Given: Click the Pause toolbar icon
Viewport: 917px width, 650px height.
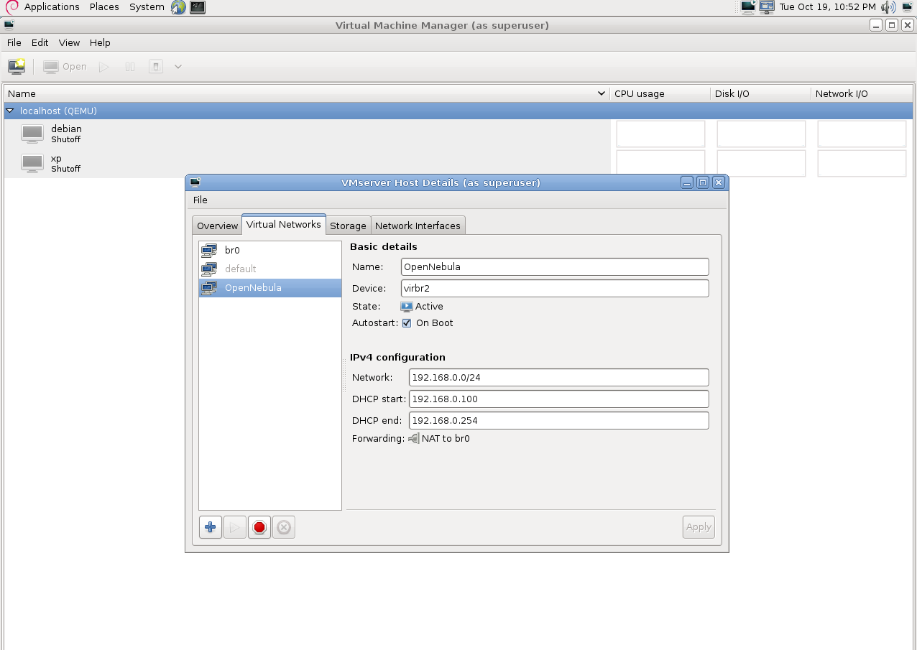Looking at the screenshot, I should click(x=130, y=67).
